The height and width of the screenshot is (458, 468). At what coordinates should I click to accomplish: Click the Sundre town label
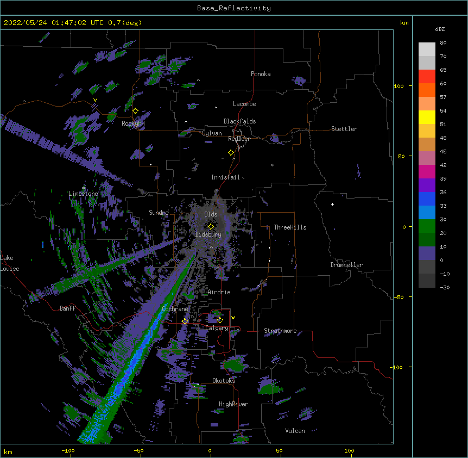159,213
